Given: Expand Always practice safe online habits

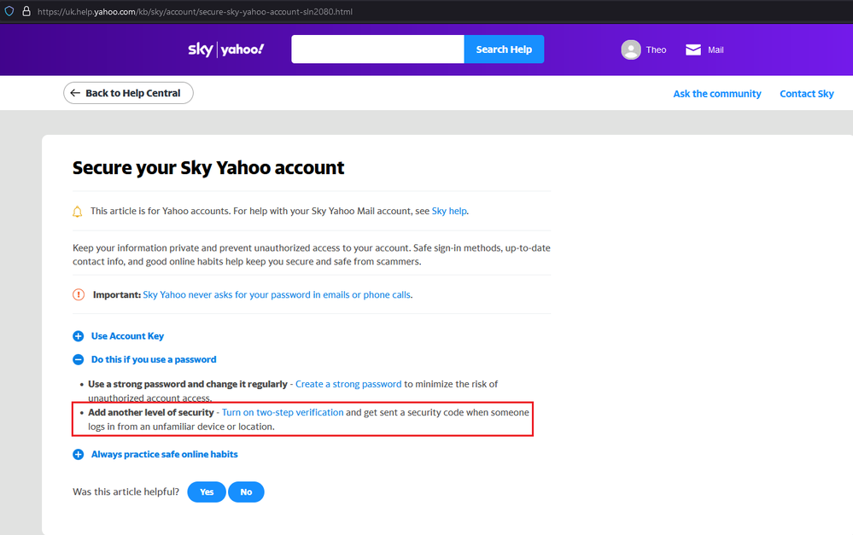Looking at the screenshot, I should tap(78, 455).
